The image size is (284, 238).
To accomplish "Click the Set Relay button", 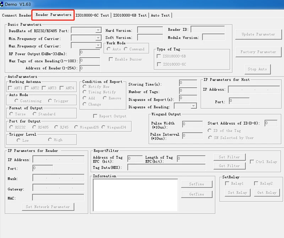I will (237, 193).
